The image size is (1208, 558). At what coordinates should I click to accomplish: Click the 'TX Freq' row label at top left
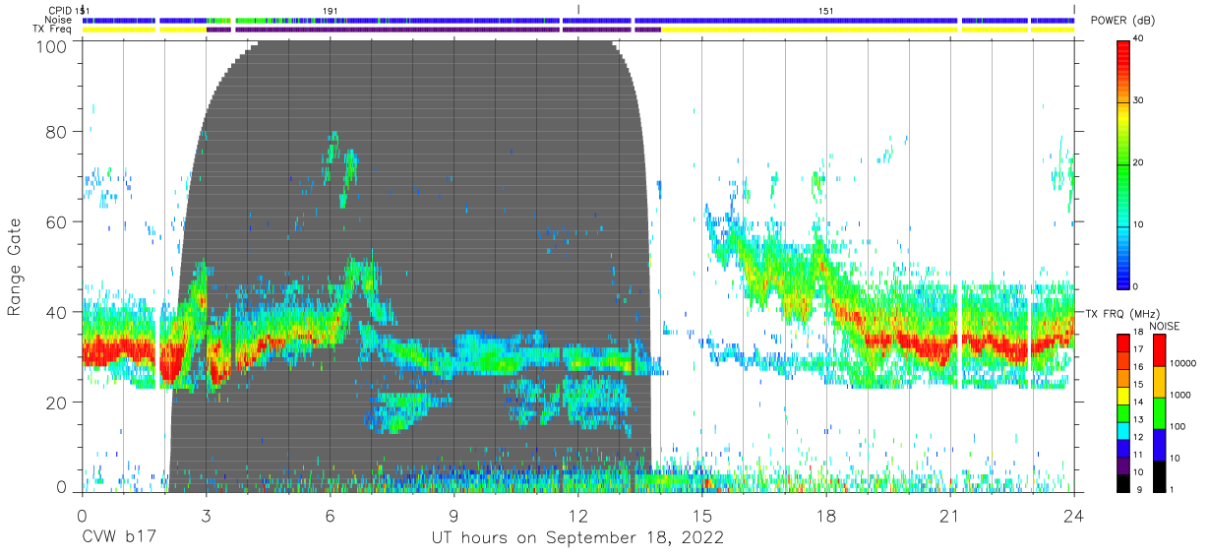[52, 30]
